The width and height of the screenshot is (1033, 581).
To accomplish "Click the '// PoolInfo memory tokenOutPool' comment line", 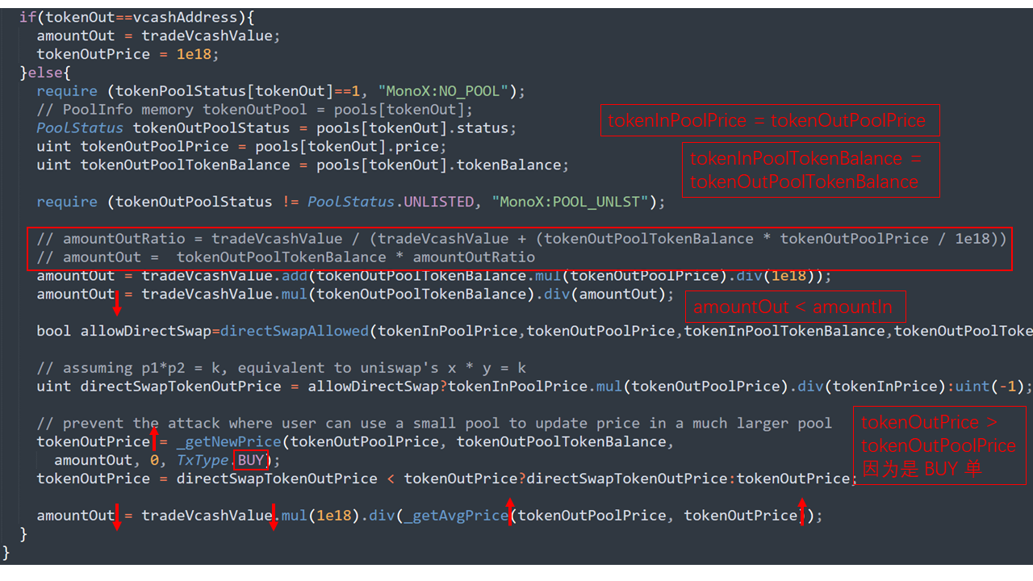I will (255, 110).
